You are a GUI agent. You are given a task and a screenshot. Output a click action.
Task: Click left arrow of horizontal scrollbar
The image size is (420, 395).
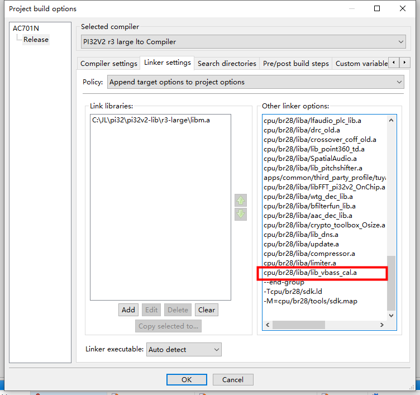(268, 325)
